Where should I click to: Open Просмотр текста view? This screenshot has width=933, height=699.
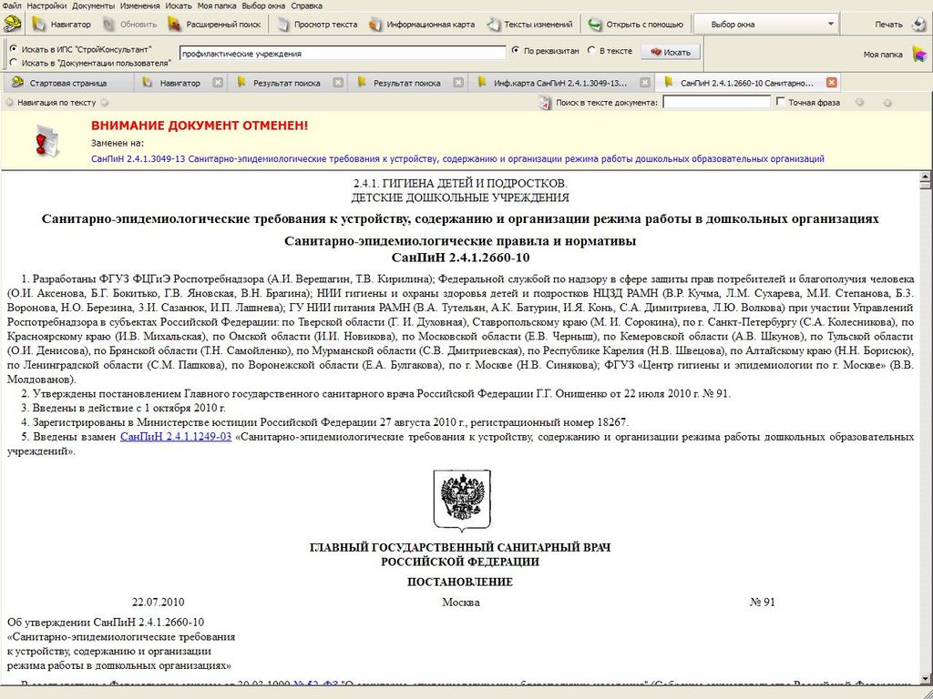(x=317, y=25)
